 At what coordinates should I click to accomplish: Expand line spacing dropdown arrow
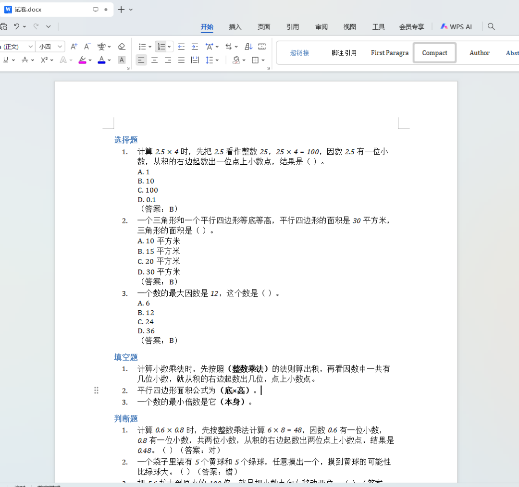[217, 60]
